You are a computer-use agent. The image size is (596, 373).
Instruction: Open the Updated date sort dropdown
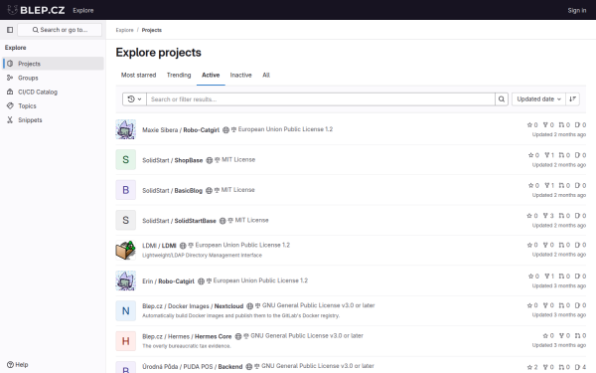(x=538, y=98)
